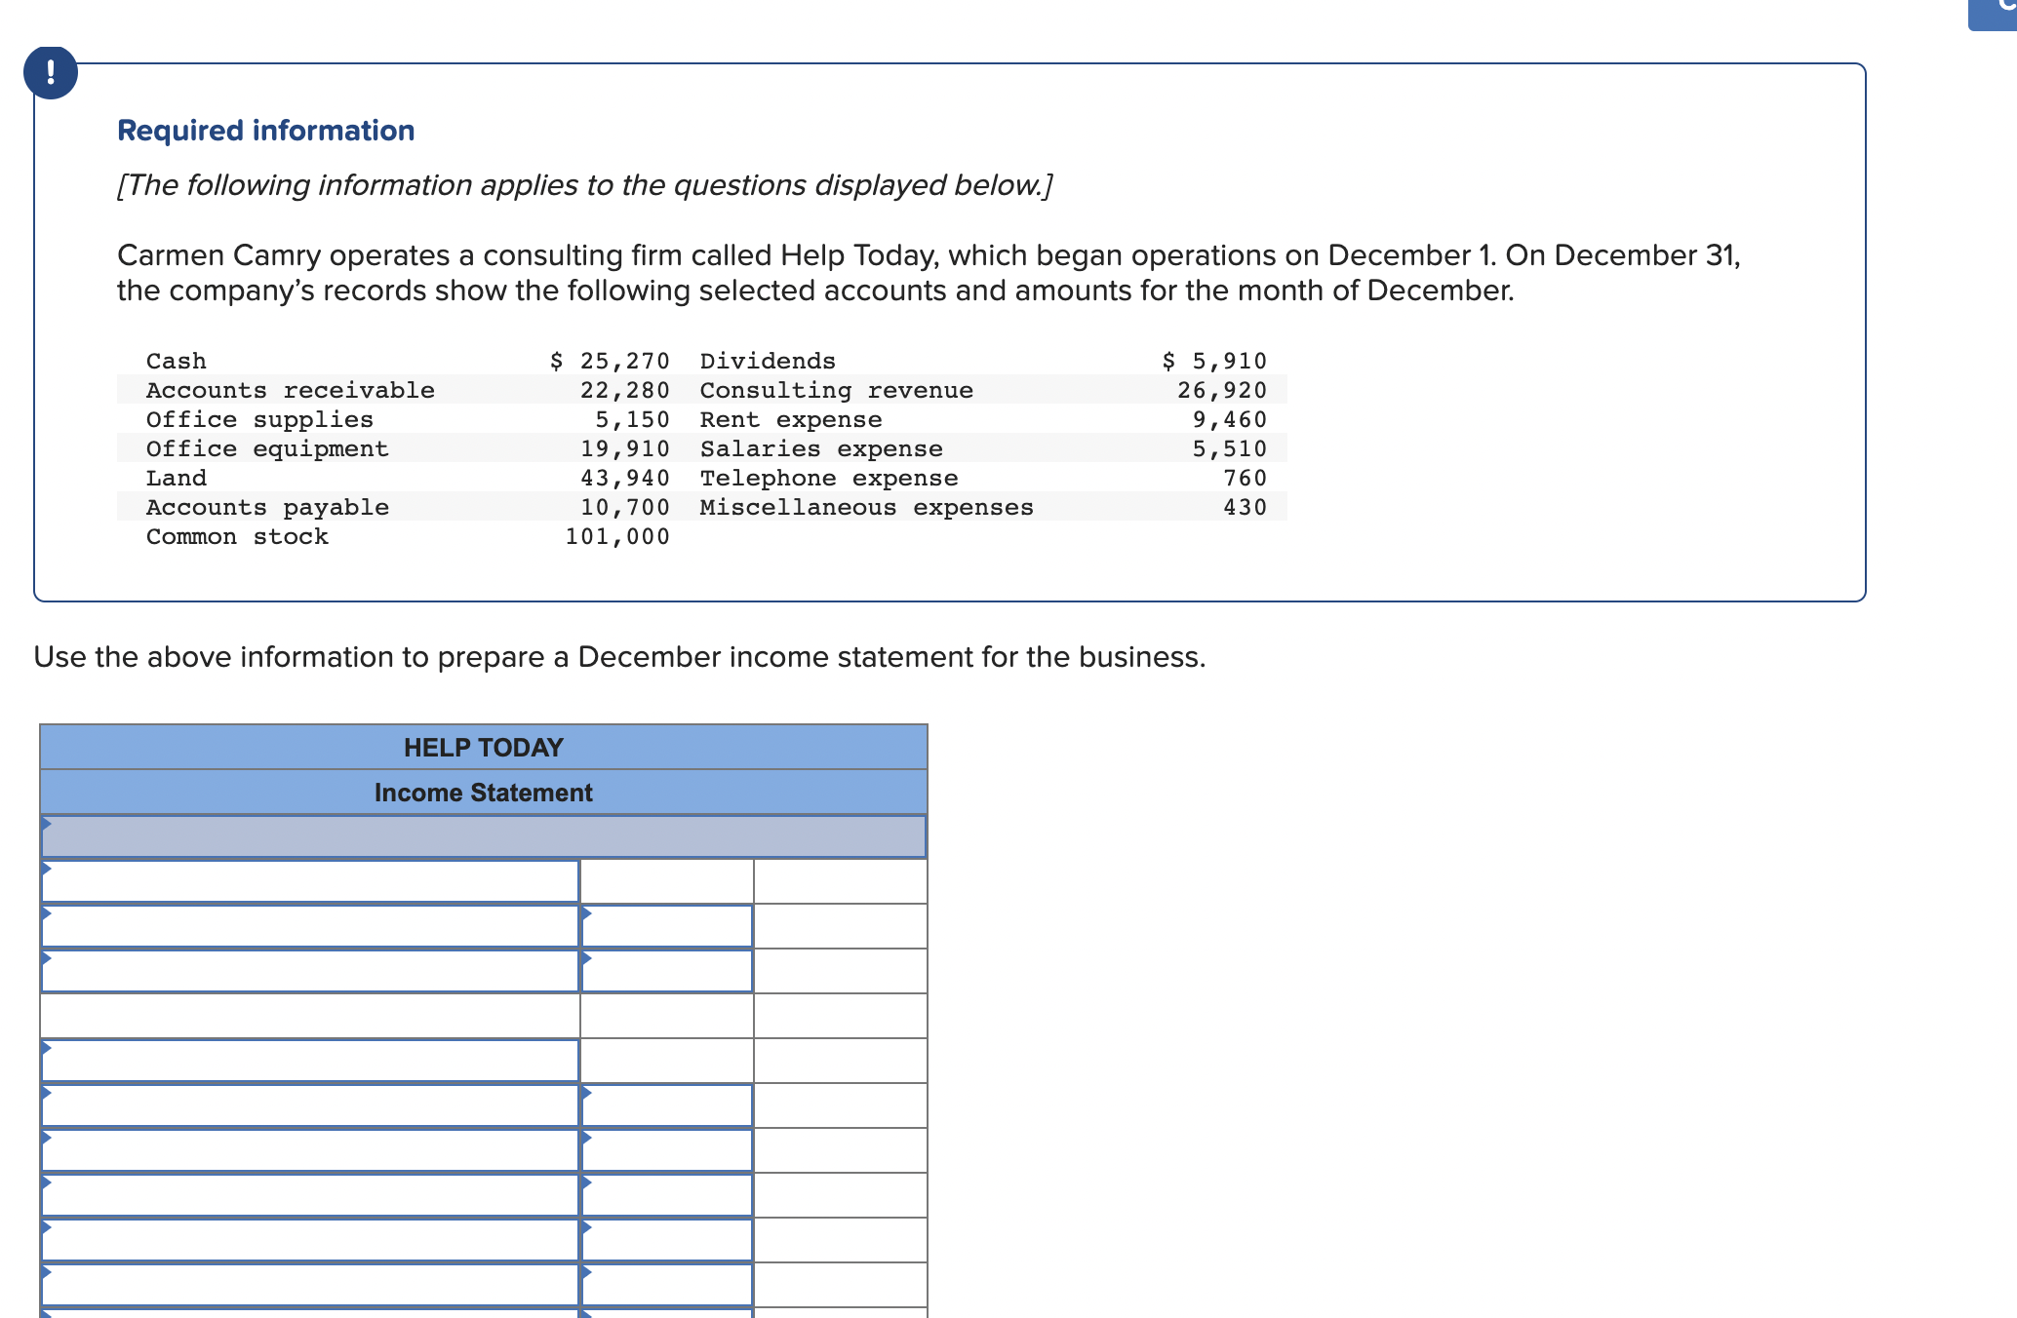
Task: Click the blank label cell in the fourth table row
Action: [310, 1016]
